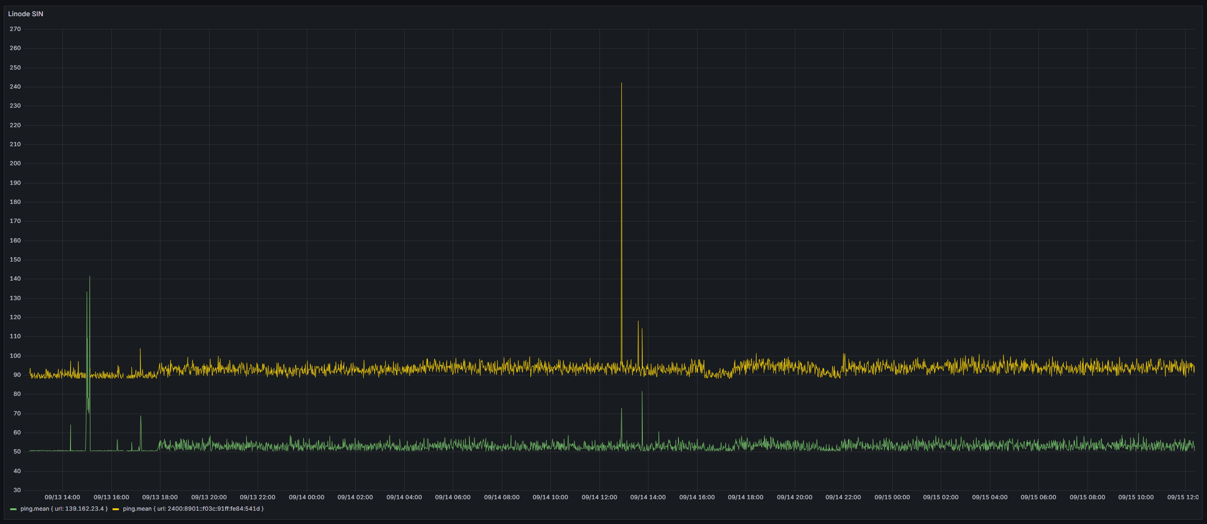Click the yellow legend color swatch

[x=116, y=509]
